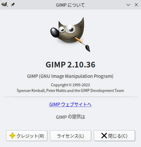Click the Wilber mascot logo image
141x147 pixels.
[x=70, y=35]
